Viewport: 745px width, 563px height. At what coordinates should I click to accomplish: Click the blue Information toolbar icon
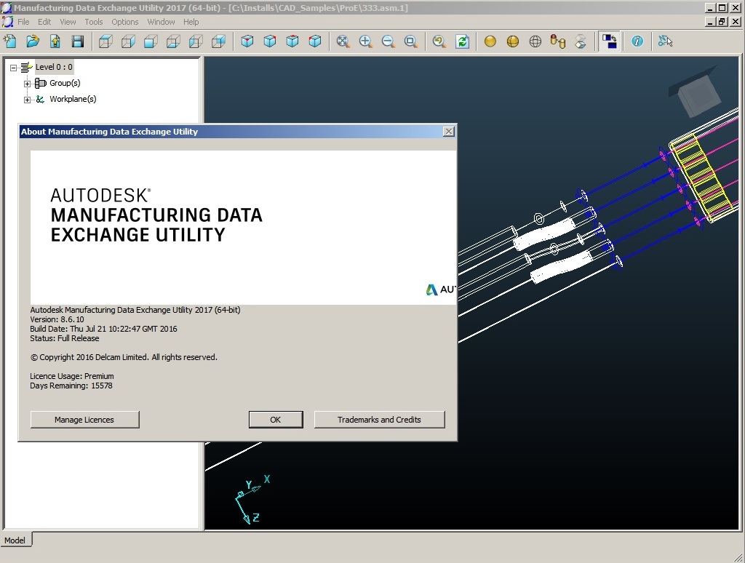(x=637, y=41)
